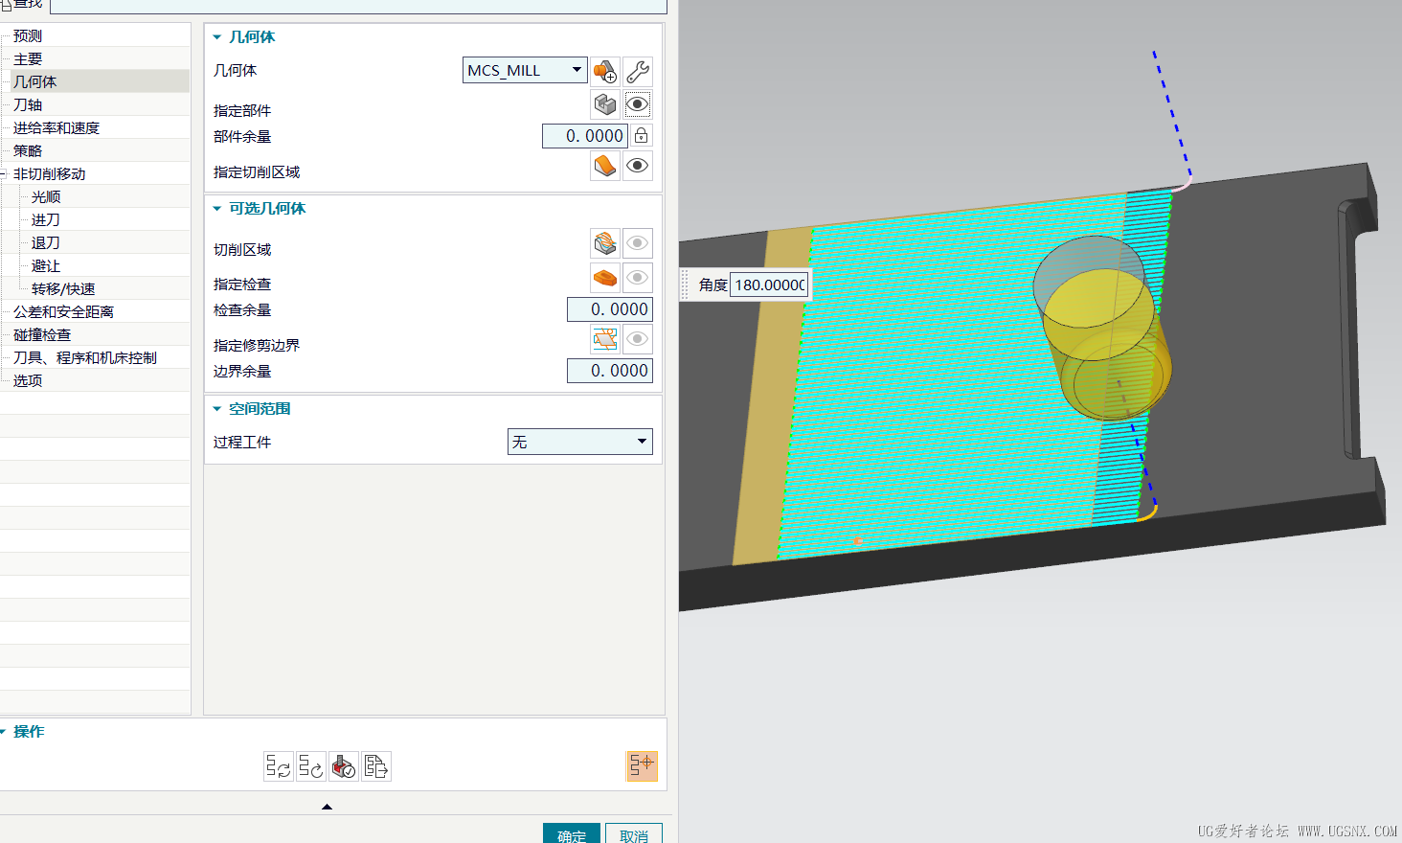Click the 角度 value field in the viewport

click(769, 285)
